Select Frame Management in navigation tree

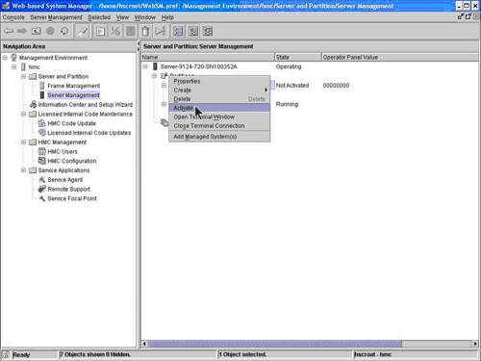[x=74, y=86]
